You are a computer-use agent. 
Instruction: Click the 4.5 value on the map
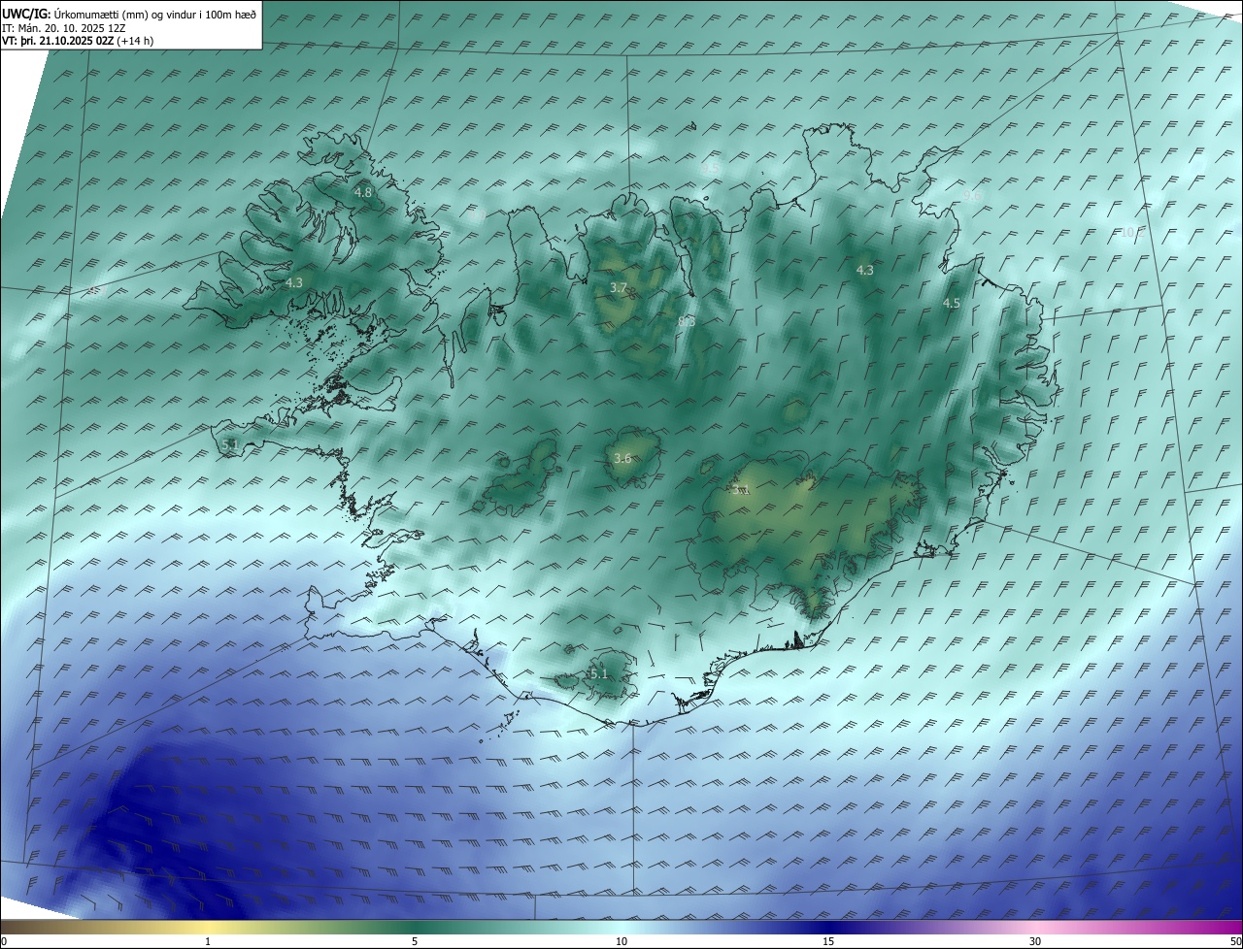coord(952,304)
